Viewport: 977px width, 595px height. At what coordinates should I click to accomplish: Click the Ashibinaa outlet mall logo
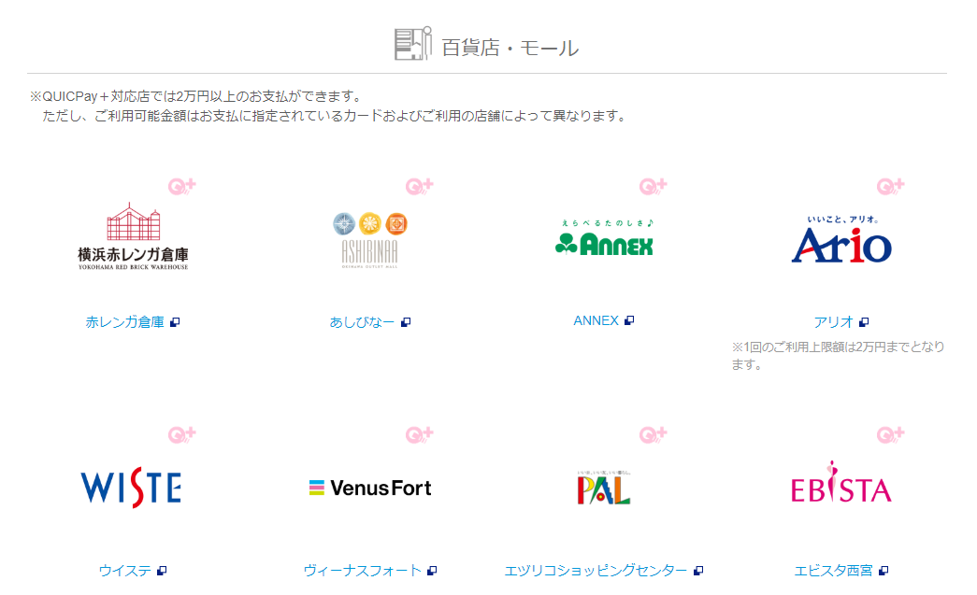point(370,240)
